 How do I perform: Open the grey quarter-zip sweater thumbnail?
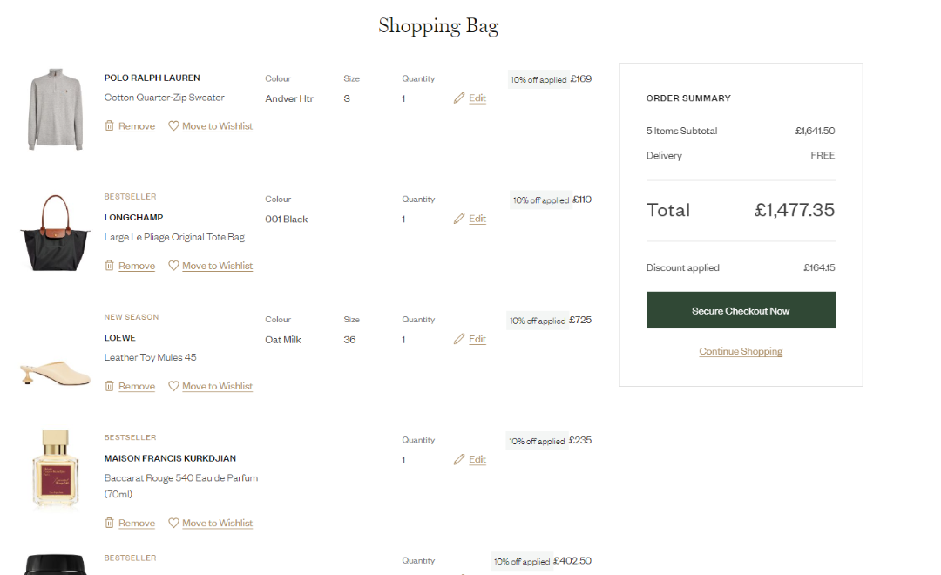[55, 109]
